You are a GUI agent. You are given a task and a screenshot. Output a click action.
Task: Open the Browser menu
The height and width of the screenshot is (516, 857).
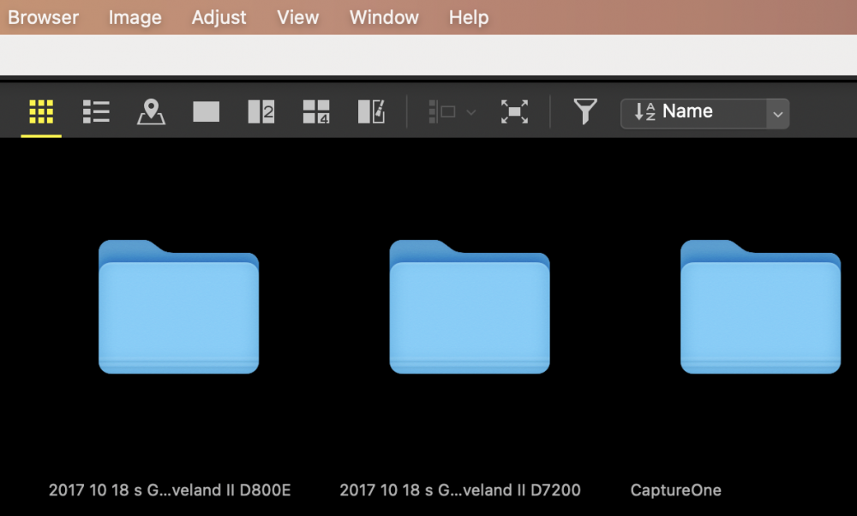(43, 17)
